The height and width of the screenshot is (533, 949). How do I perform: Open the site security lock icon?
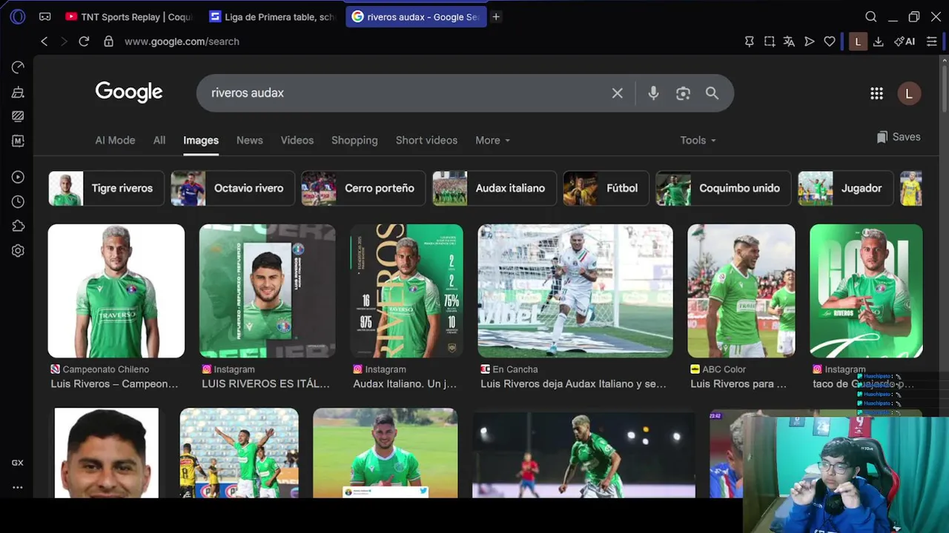tap(108, 41)
